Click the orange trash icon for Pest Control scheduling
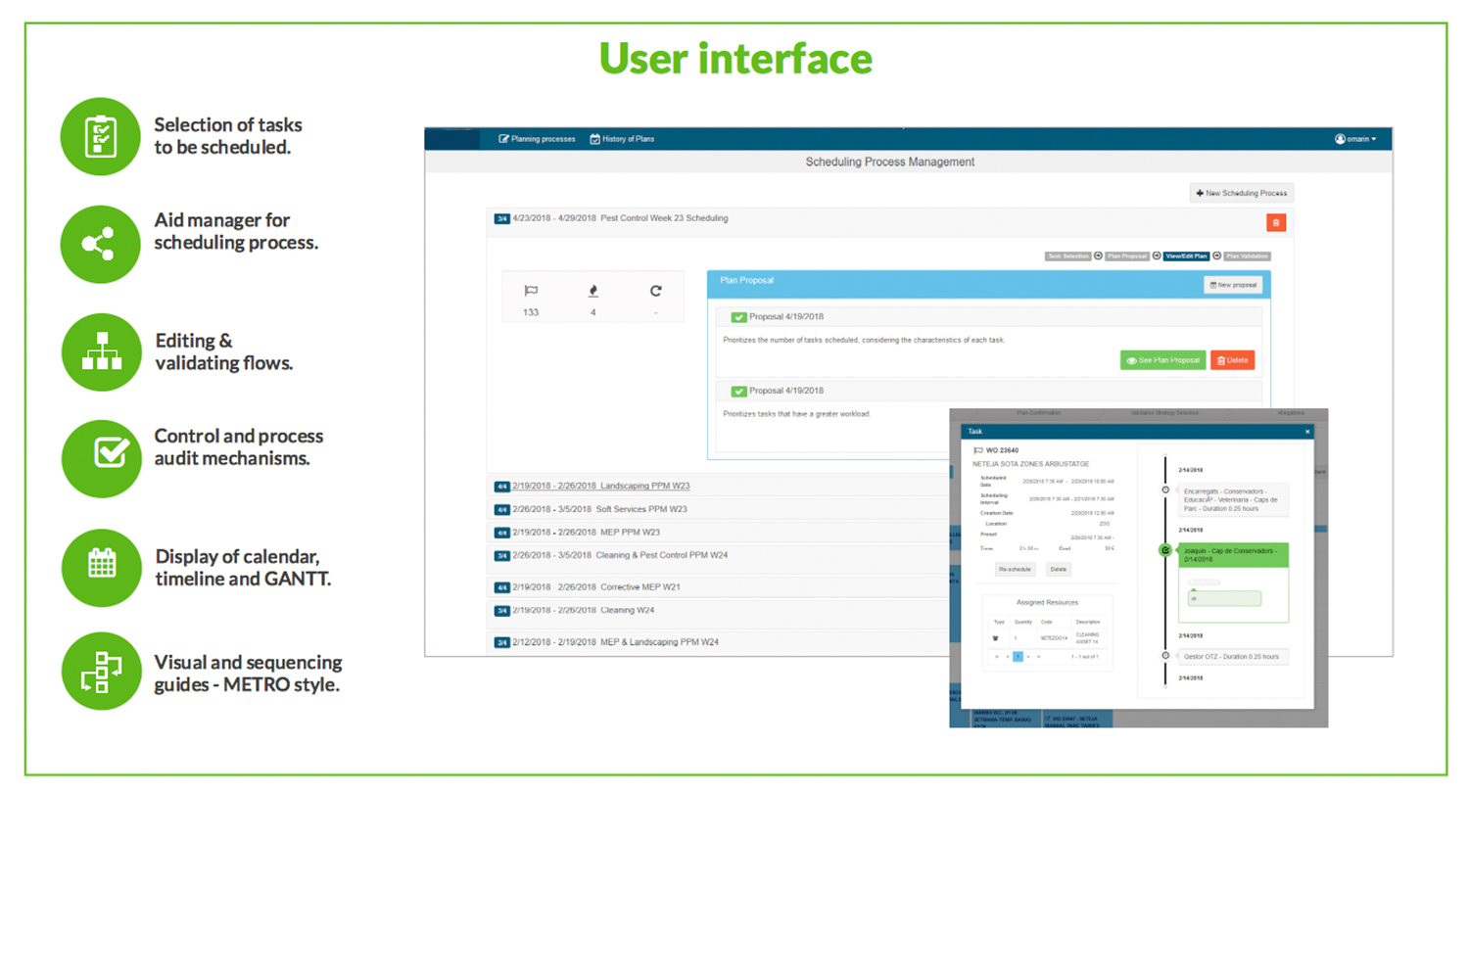This screenshot has width=1469, height=979. [x=1276, y=223]
